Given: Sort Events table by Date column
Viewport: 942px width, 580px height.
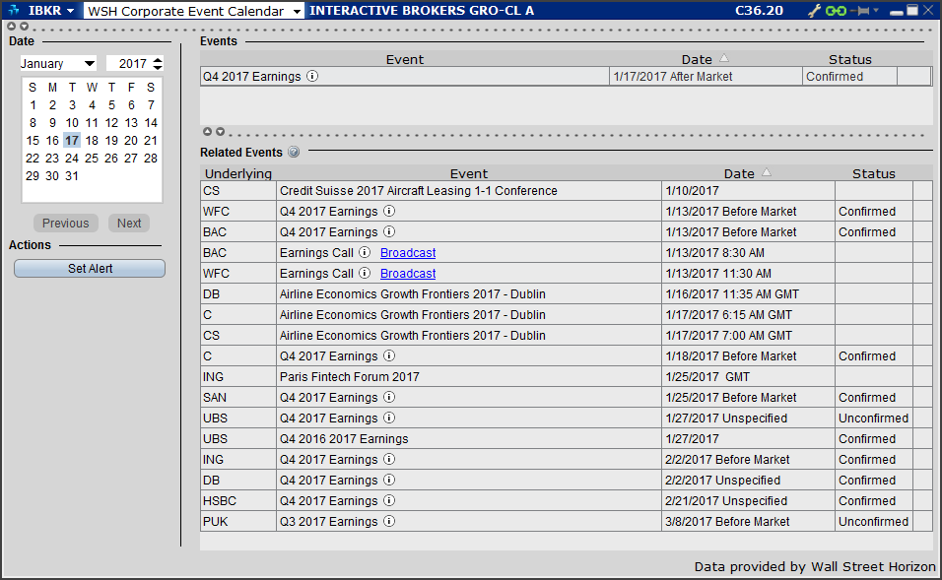Looking at the screenshot, I should (706, 59).
